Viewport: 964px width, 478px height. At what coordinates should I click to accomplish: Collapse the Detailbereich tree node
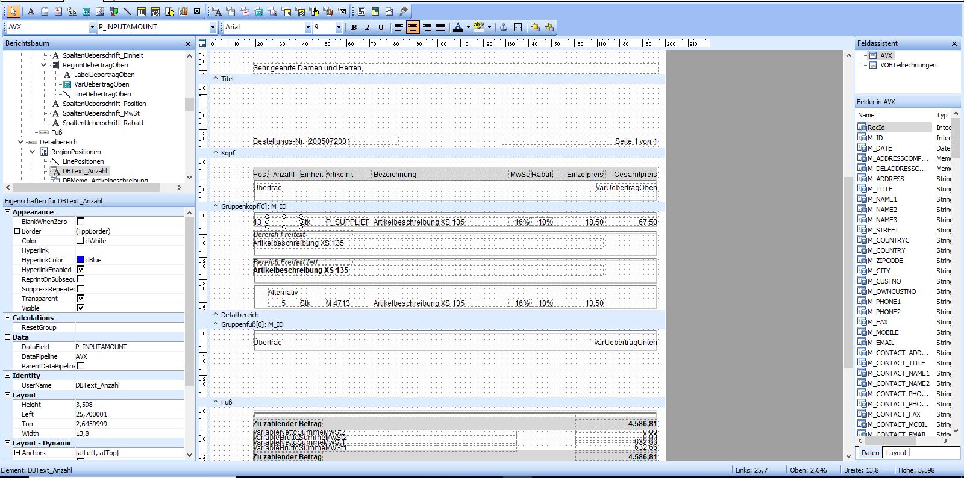coord(21,142)
